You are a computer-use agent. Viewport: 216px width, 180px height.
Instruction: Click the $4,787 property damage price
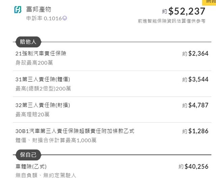pyautogui.click(x=198, y=105)
